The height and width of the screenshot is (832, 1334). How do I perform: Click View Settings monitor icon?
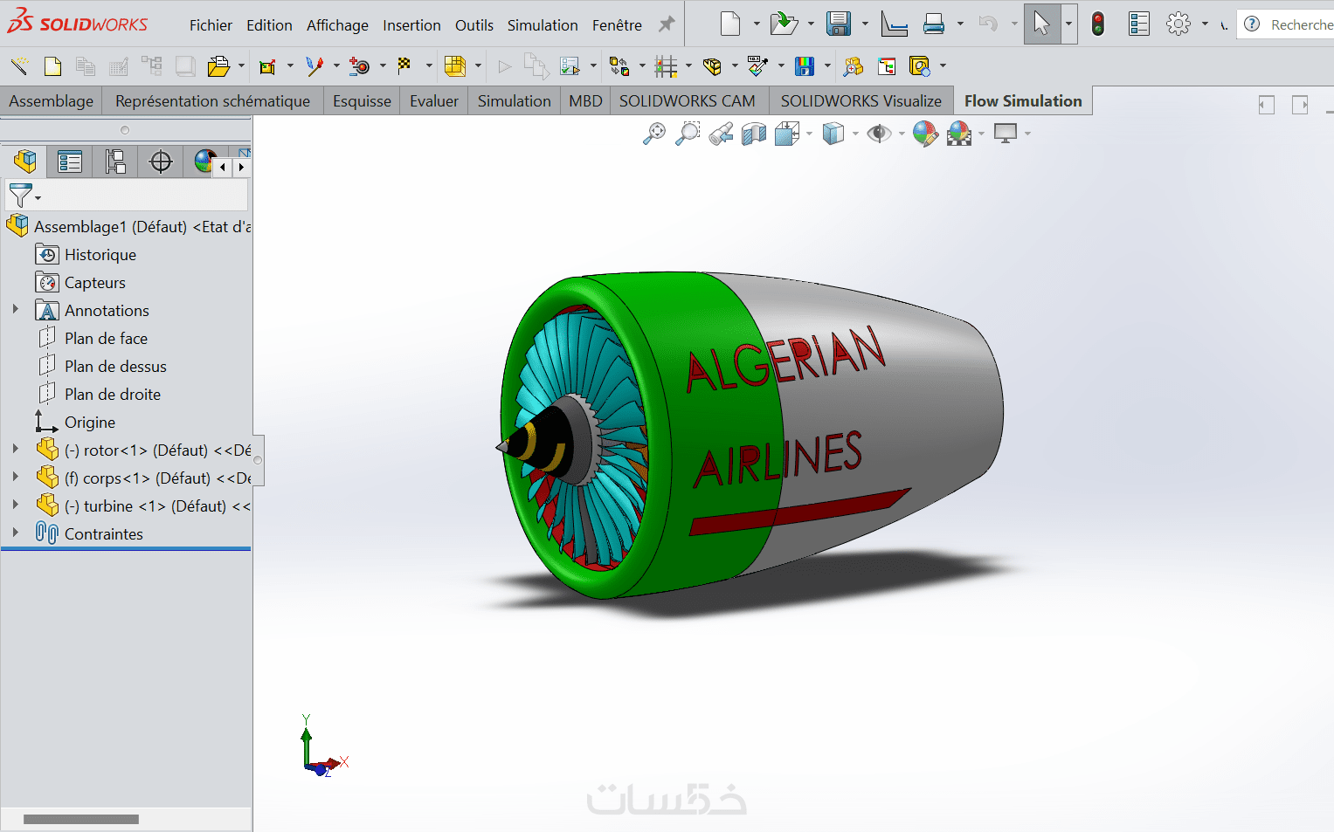[1006, 134]
